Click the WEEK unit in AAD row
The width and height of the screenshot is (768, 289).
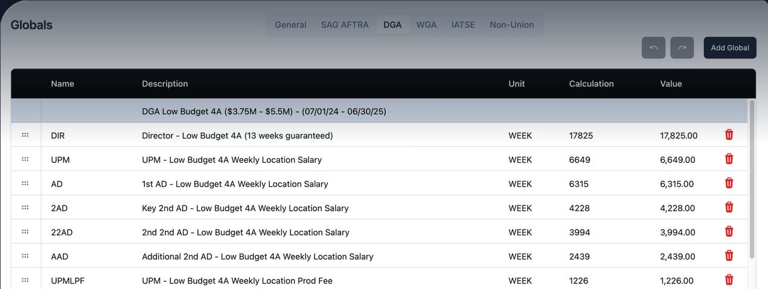click(520, 256)
